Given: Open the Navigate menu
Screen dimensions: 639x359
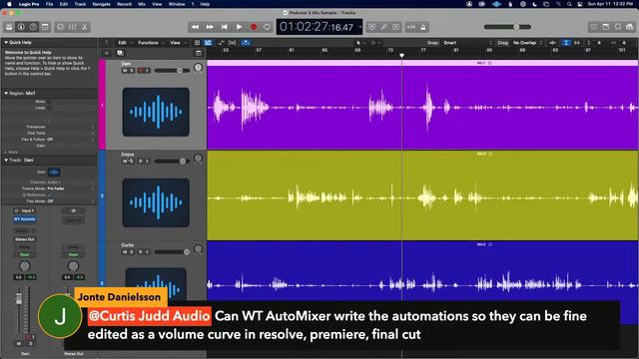Looking at the screenshot, I should pos(101,4).
